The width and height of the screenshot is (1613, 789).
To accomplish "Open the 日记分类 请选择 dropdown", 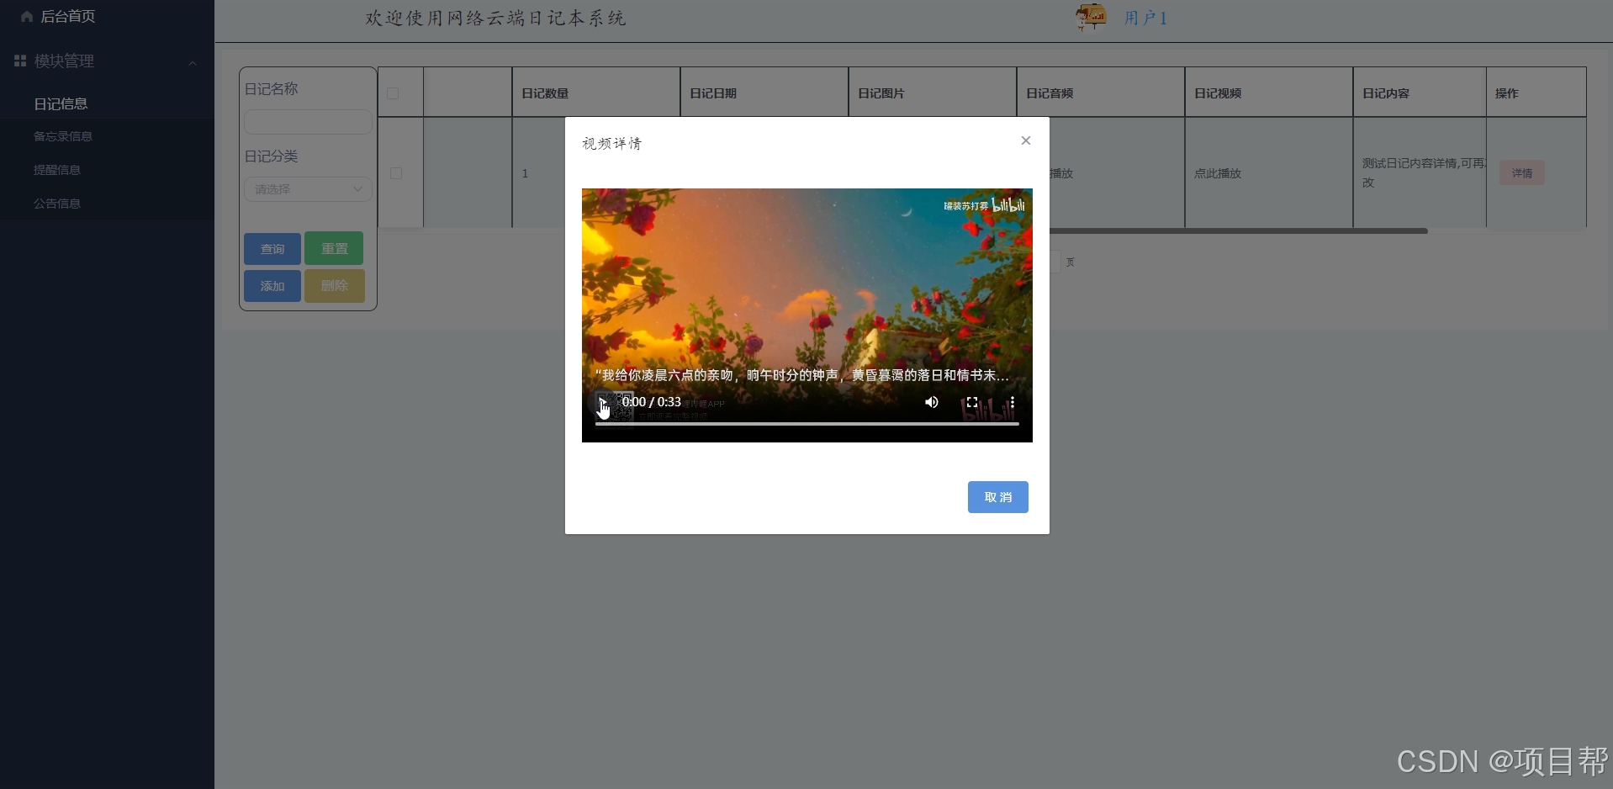I will point(308,189).
